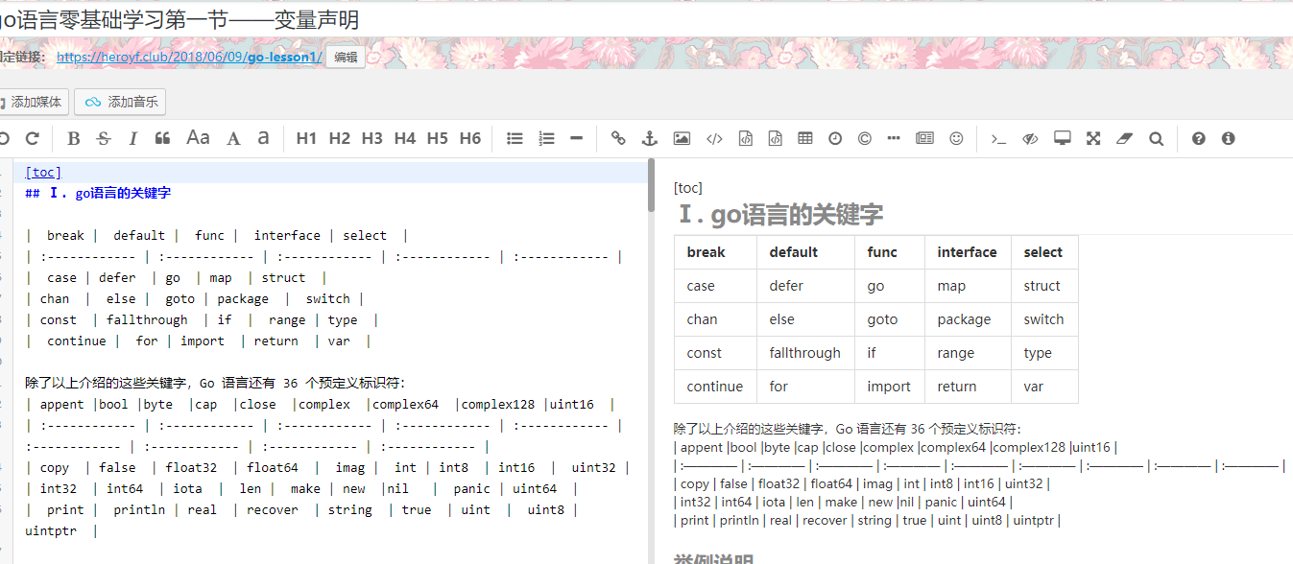1293x564 pixels.
Task: Click the preview heading 'Ⅰ. go语言的关键字'
Action: coord(779,214)
